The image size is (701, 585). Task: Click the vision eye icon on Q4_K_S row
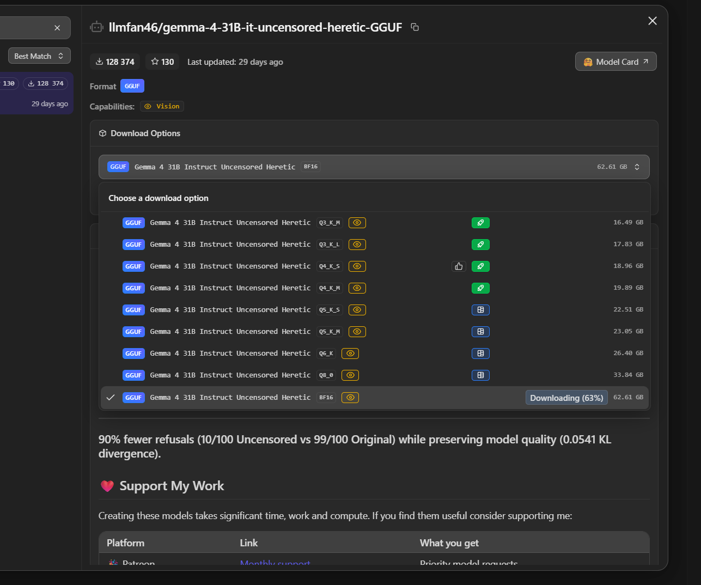[357, 266]
